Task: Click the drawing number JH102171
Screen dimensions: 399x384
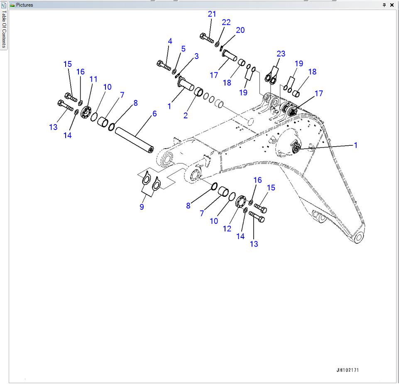Action: coord(348,370)
